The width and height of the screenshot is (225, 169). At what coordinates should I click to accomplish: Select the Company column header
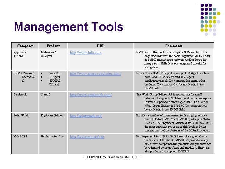pyautogui.click(x=25, y=46)
